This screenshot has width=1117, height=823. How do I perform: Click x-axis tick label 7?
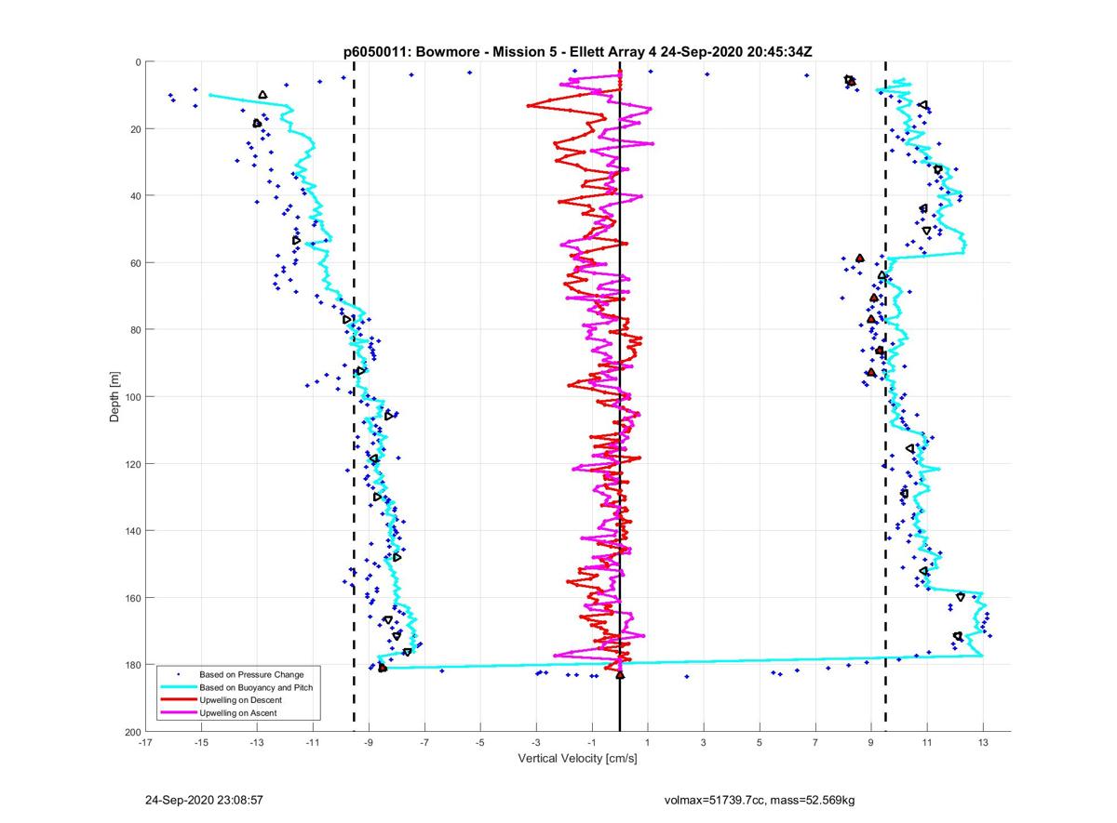click(x=815, y=743)
